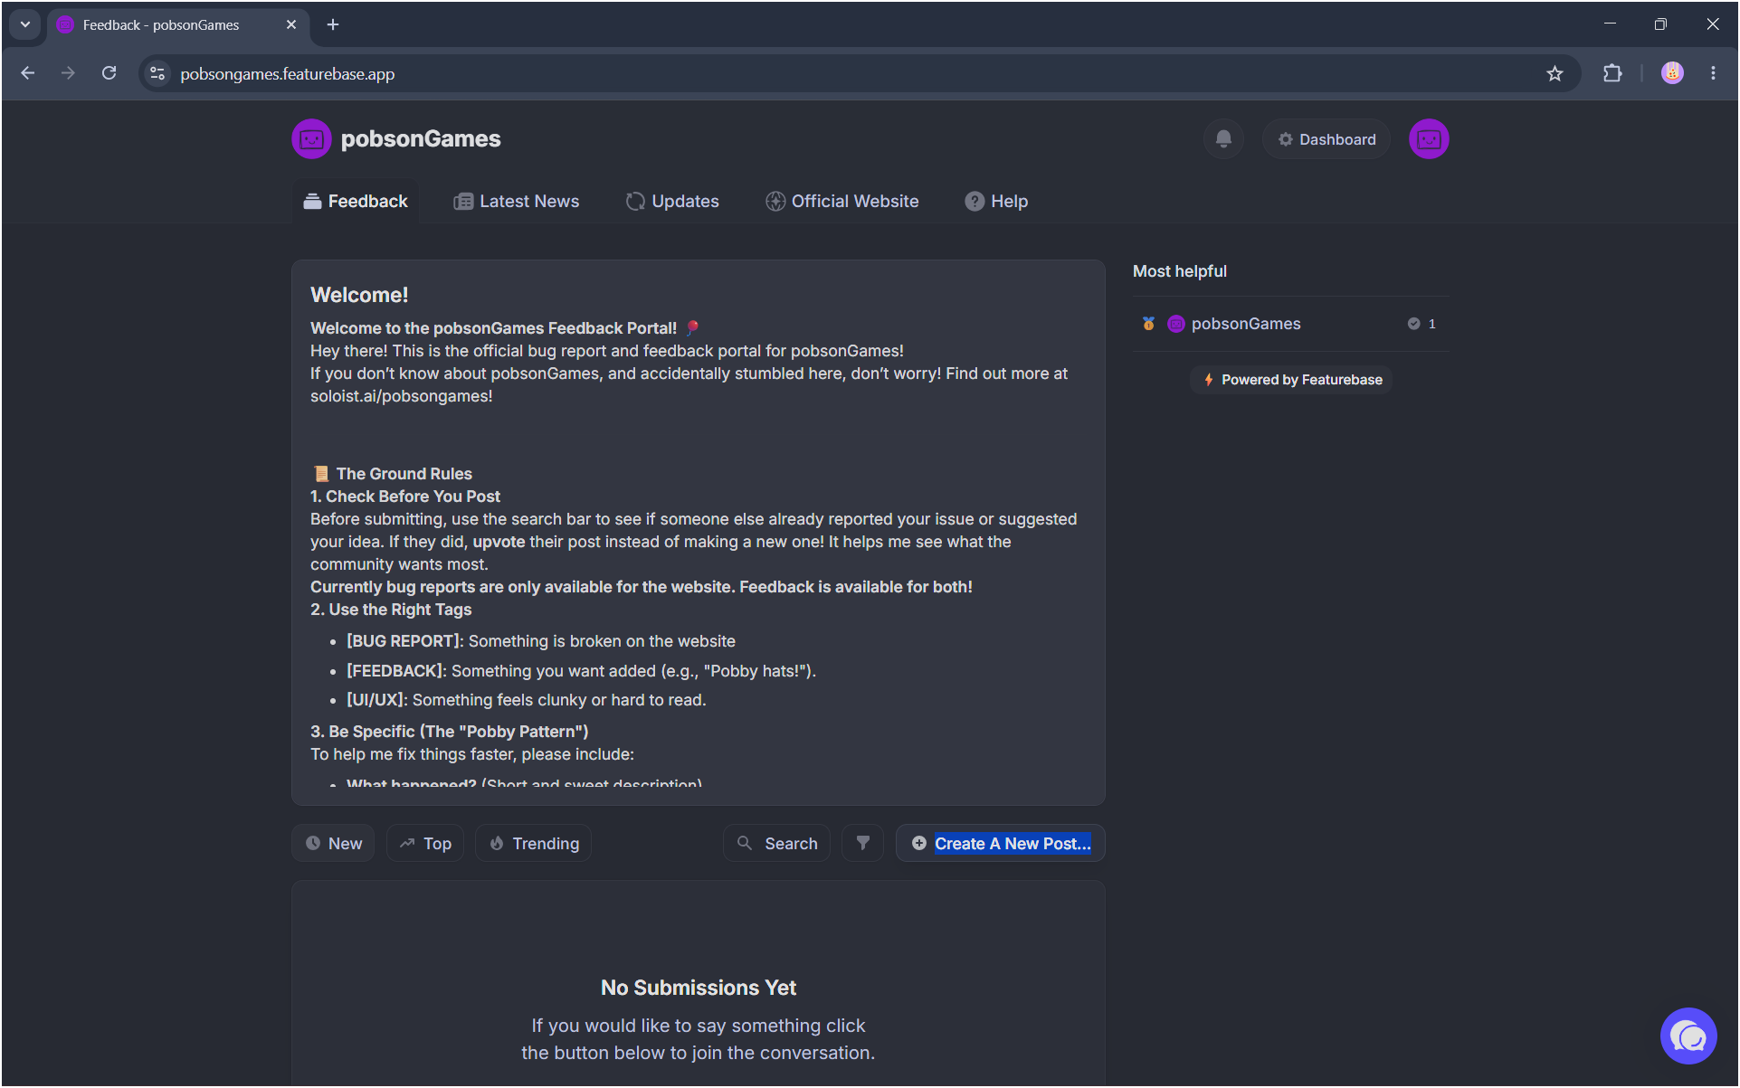Open the chat support bubble
The image size is (1740, 1088).
coord(1688,1036)
